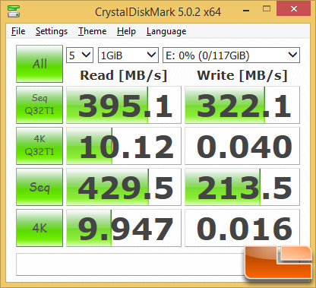Close the CrystalDiskMark window
Viewport: 316px width, 288px height.
coord(294,9)
